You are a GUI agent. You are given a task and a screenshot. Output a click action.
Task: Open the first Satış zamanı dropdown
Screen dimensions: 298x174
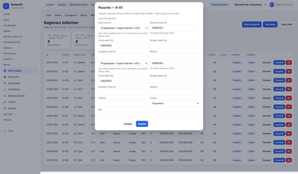[x=123, y=28]
